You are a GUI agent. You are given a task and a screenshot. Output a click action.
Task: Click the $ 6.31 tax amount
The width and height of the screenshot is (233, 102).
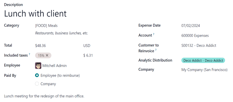pyautogui.click(x=88, y=56)
